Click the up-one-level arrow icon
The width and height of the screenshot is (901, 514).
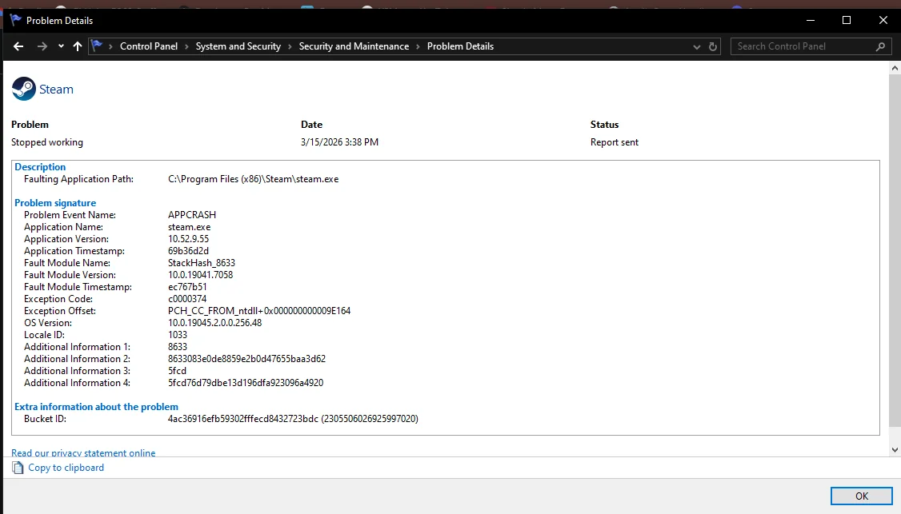pos(76,46)
